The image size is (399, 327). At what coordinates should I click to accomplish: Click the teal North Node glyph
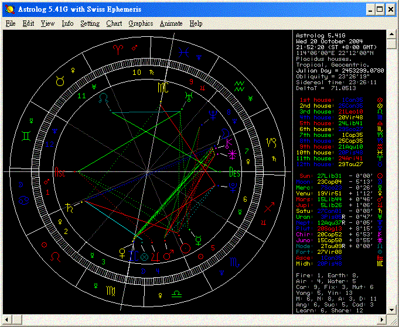point(103,98)
